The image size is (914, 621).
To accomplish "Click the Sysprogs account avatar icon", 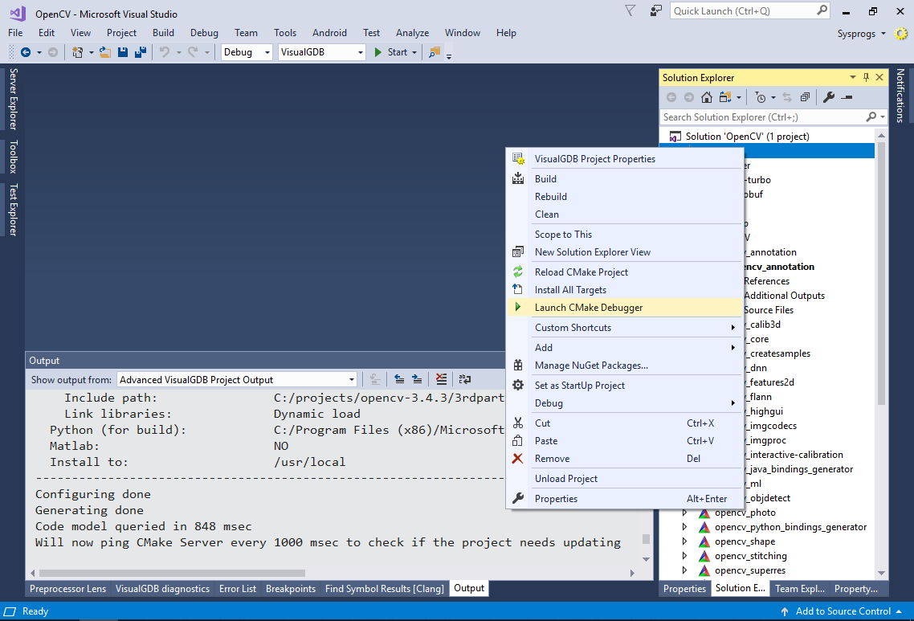I will click(901, 34).
